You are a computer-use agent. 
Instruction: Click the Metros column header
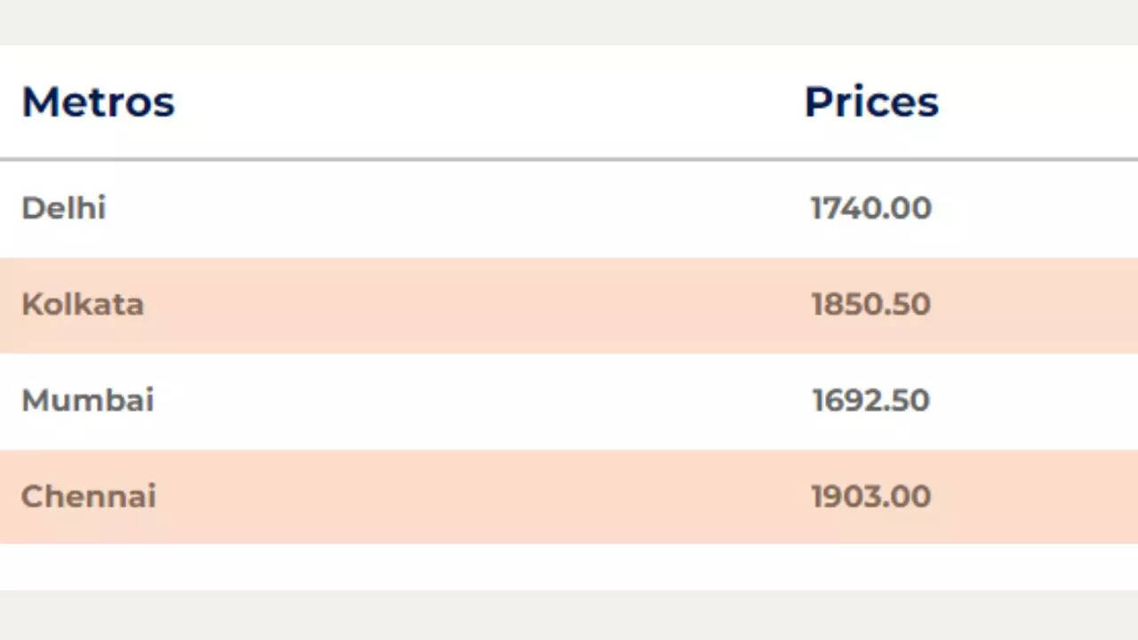[x=98, y=101]
